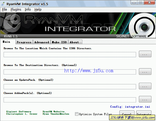Screen dimensions: 156x121
Task: Open the File menu
Action: click(5, 9)
